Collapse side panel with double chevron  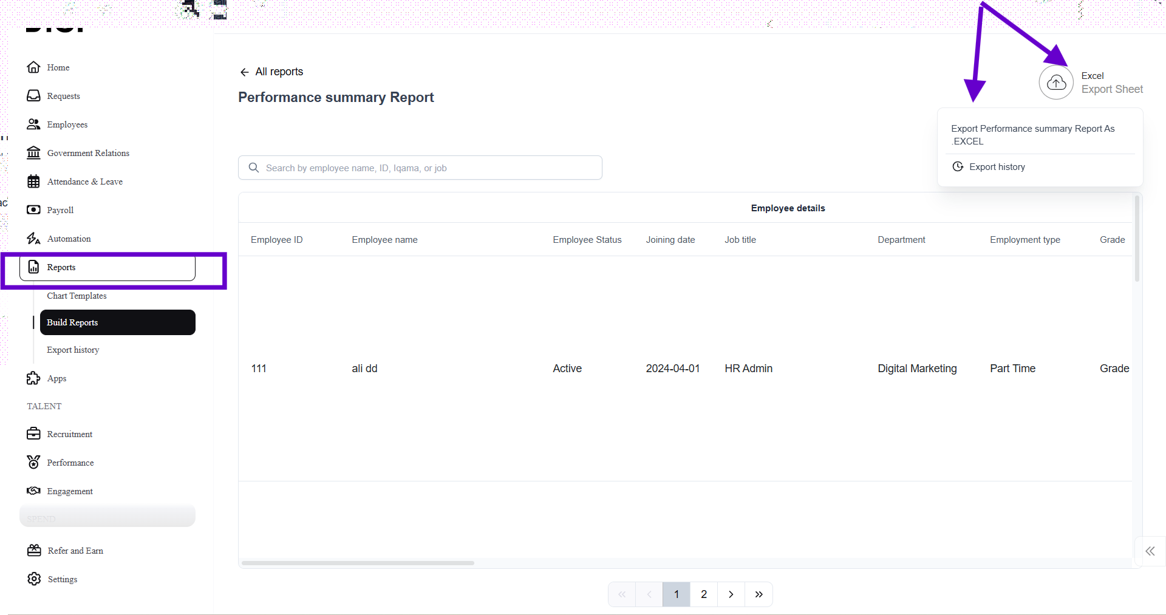coord(1150,551)
